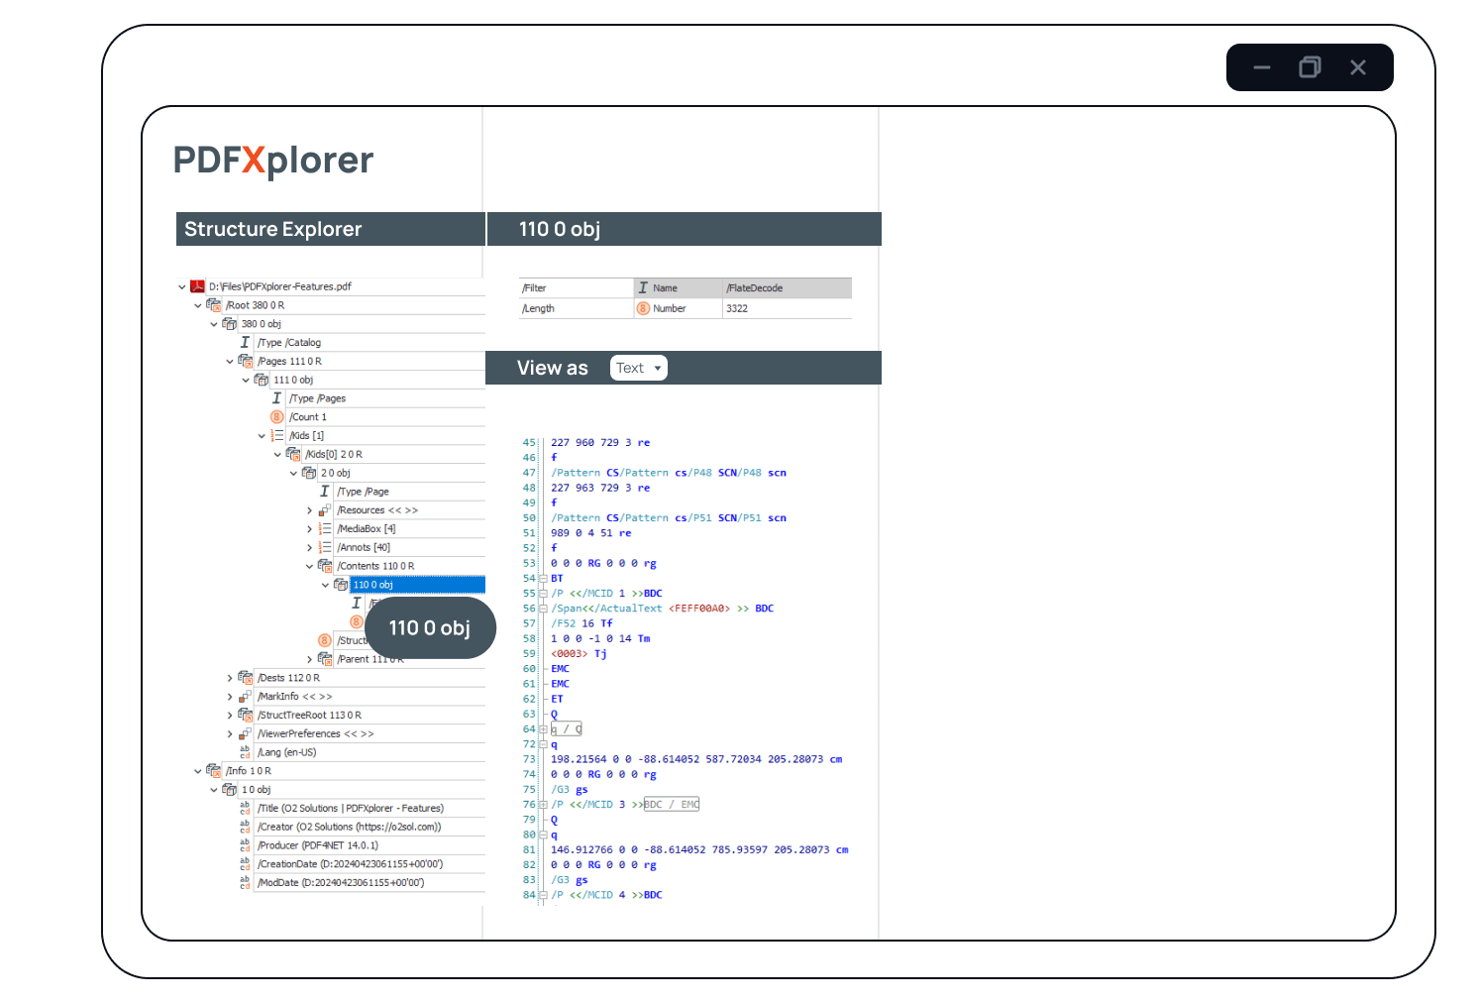Click the /Filter key cell

pos(576,288)
